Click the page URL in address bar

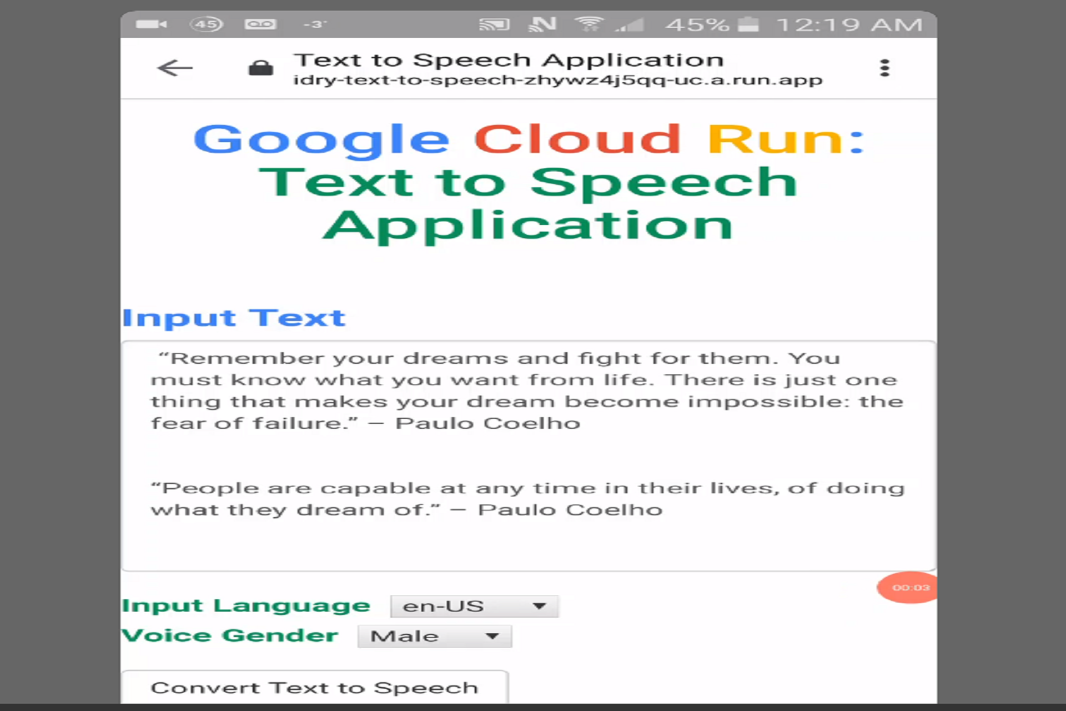(x=557, y=80)
